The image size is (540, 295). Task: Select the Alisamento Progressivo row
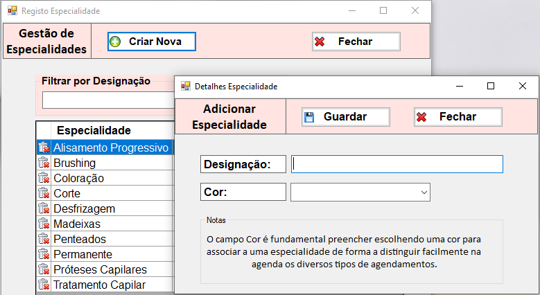[x=110, y=147]
